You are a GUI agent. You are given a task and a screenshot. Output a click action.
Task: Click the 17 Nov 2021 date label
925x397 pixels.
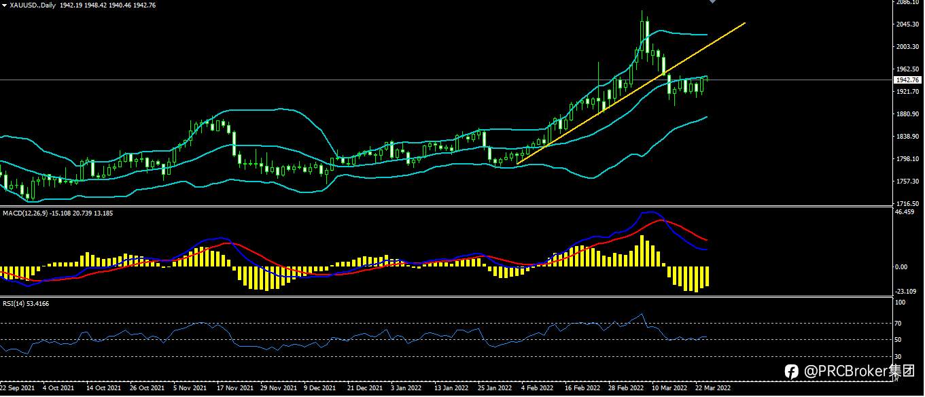[234, 388]
